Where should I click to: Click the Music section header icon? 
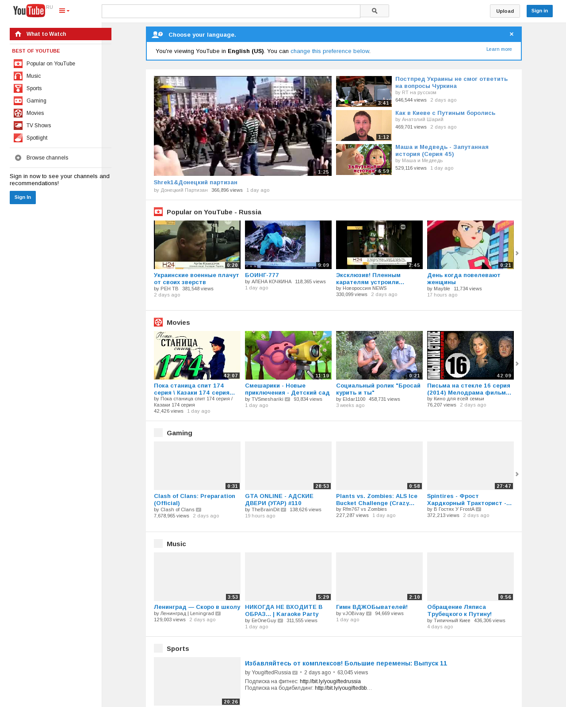tap(158, 544)
